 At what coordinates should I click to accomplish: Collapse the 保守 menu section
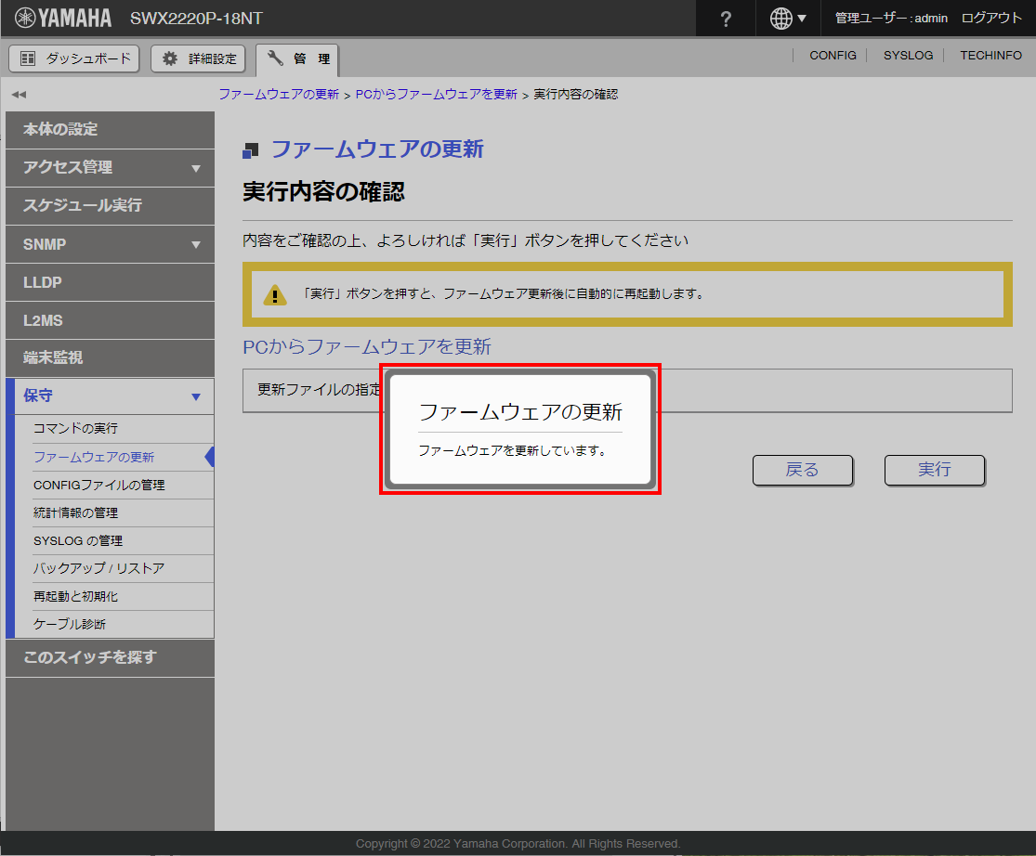coord(195,396)
